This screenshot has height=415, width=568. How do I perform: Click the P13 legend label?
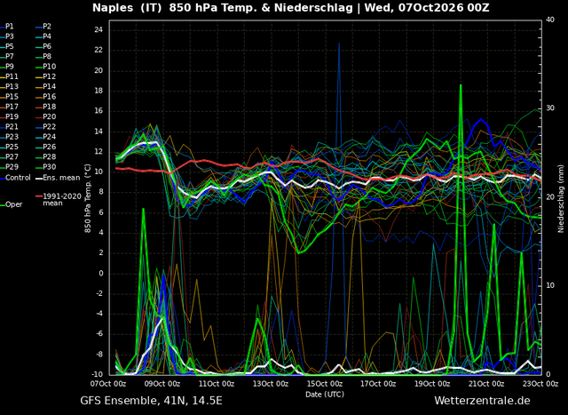click(12, 87)
